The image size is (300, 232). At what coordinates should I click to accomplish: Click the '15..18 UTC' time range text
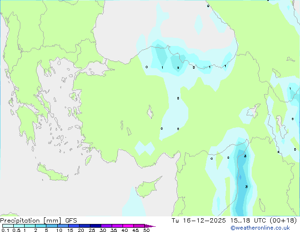click(x=248, y=221)
